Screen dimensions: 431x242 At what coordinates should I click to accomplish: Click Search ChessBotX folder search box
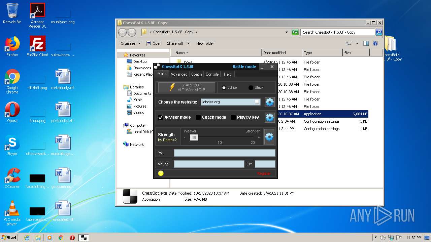(x=338, y=32)
